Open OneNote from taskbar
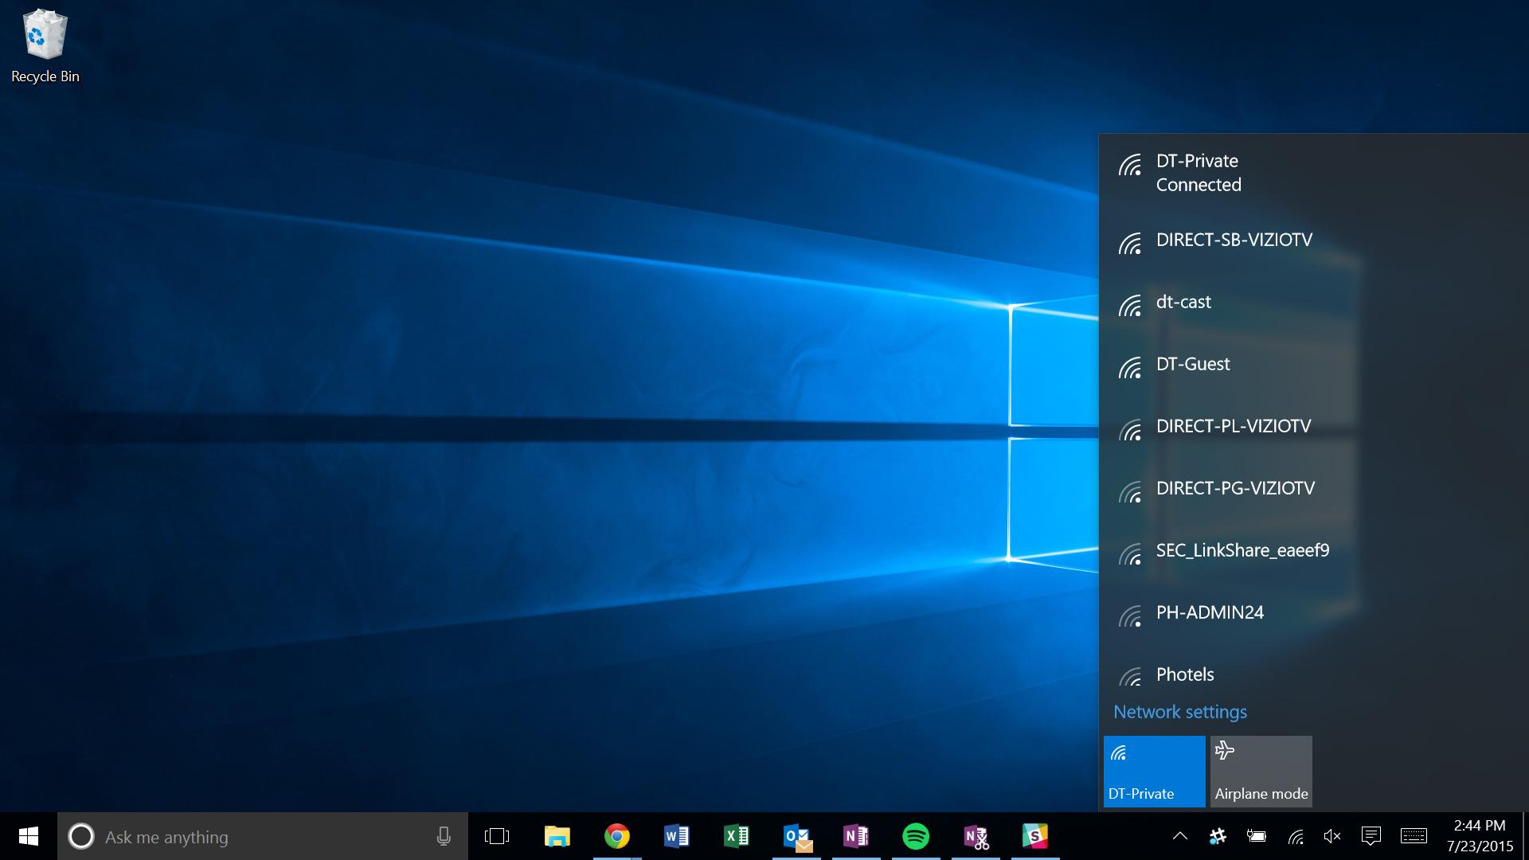1529x860 pixels. (x=855, y=836)
